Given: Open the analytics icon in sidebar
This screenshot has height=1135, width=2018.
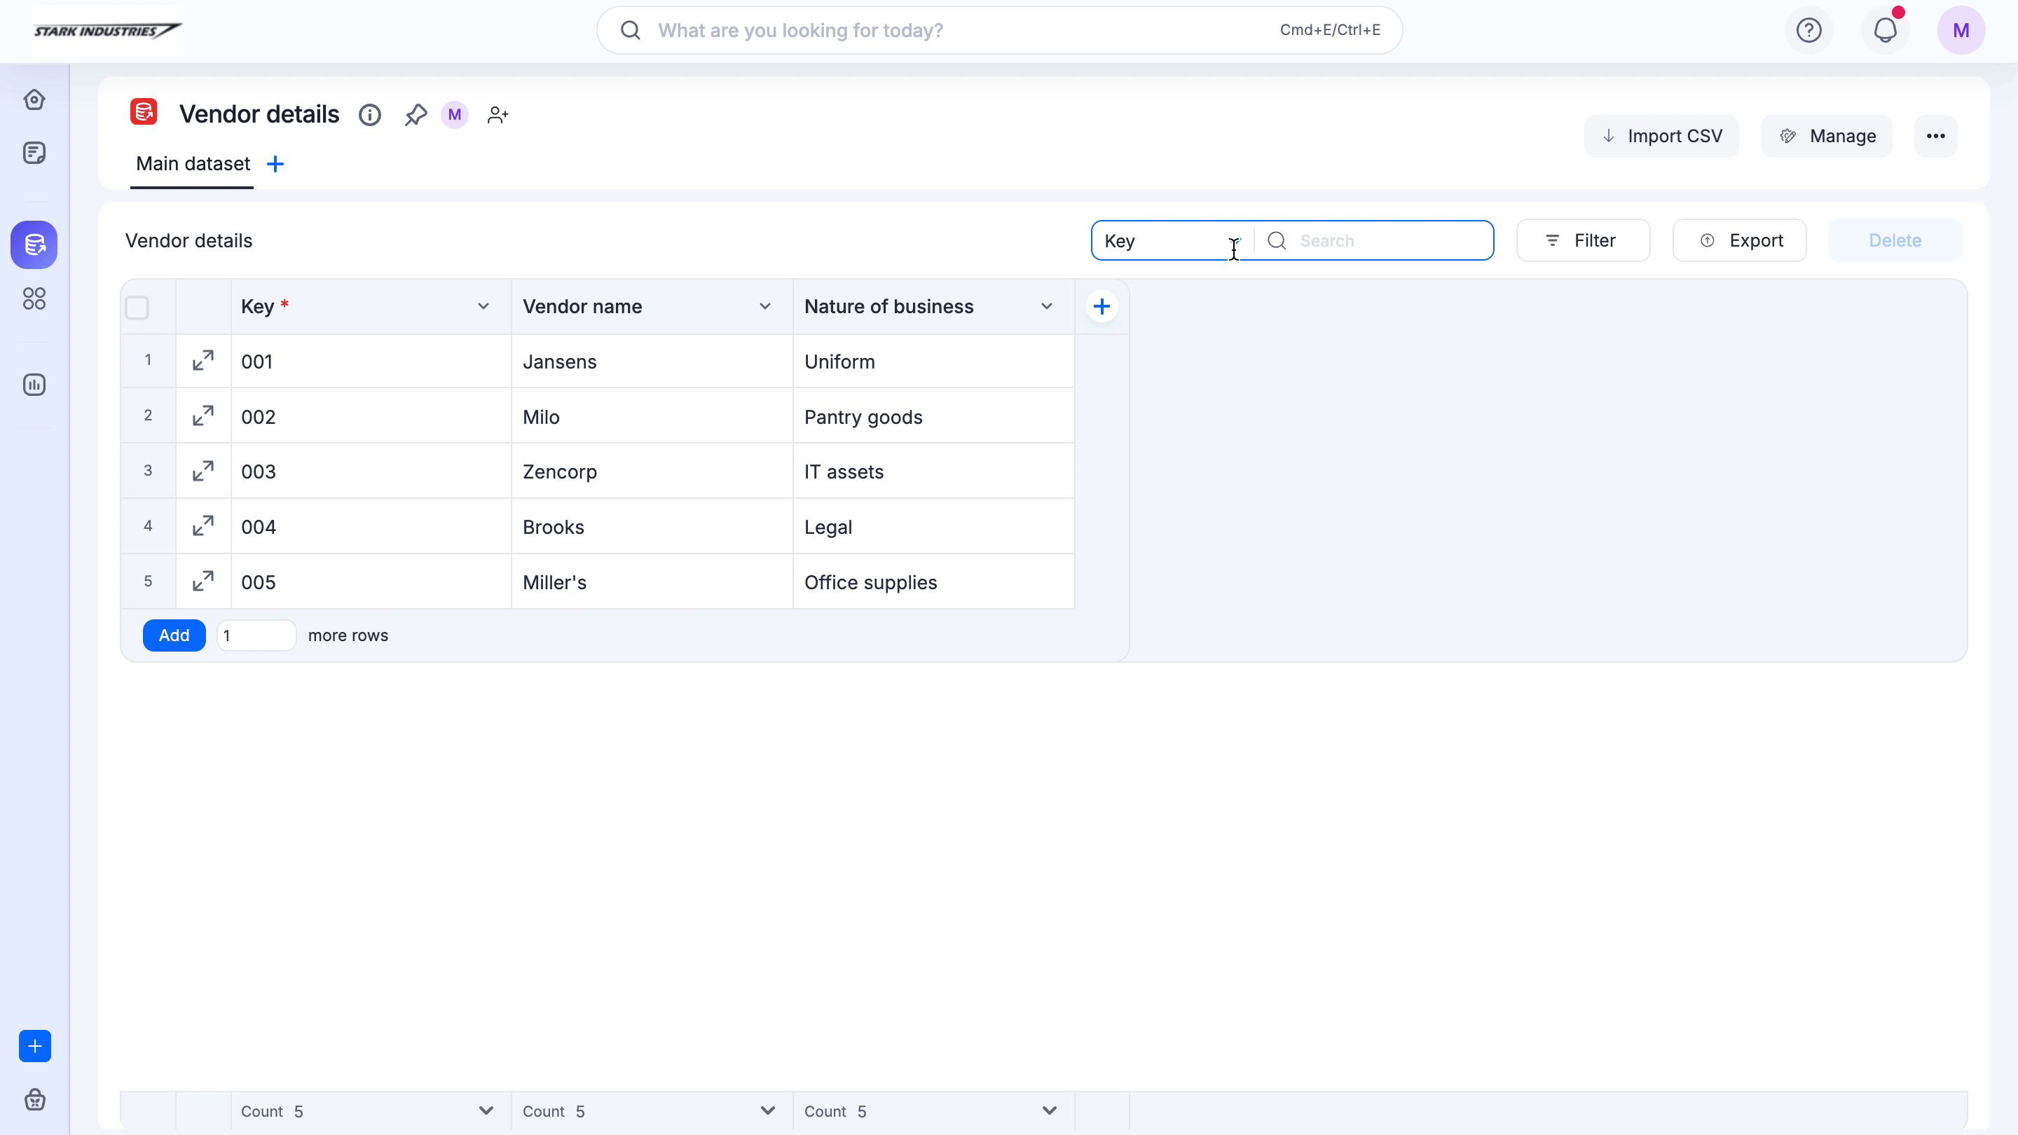Looking at the screenshot, I should coord(34,385).
